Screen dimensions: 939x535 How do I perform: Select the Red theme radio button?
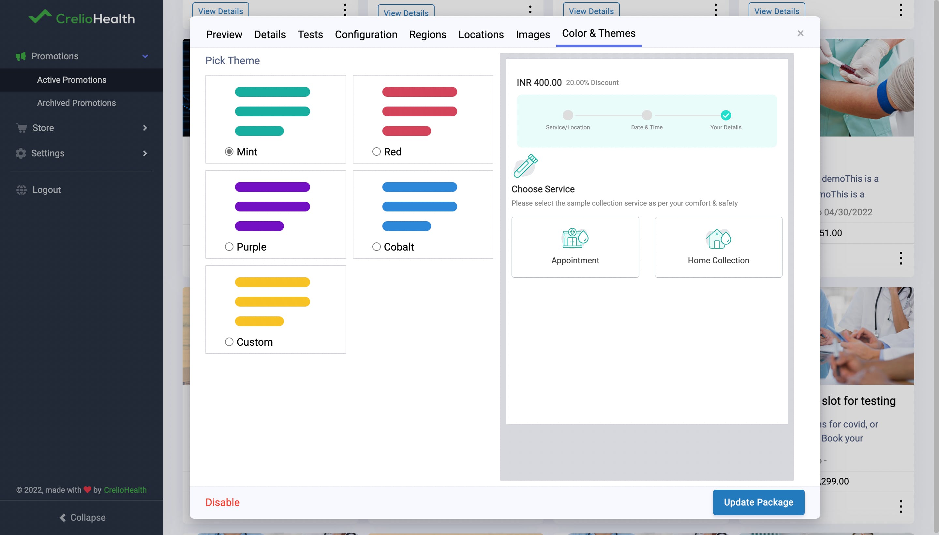[x=376, y=152]
